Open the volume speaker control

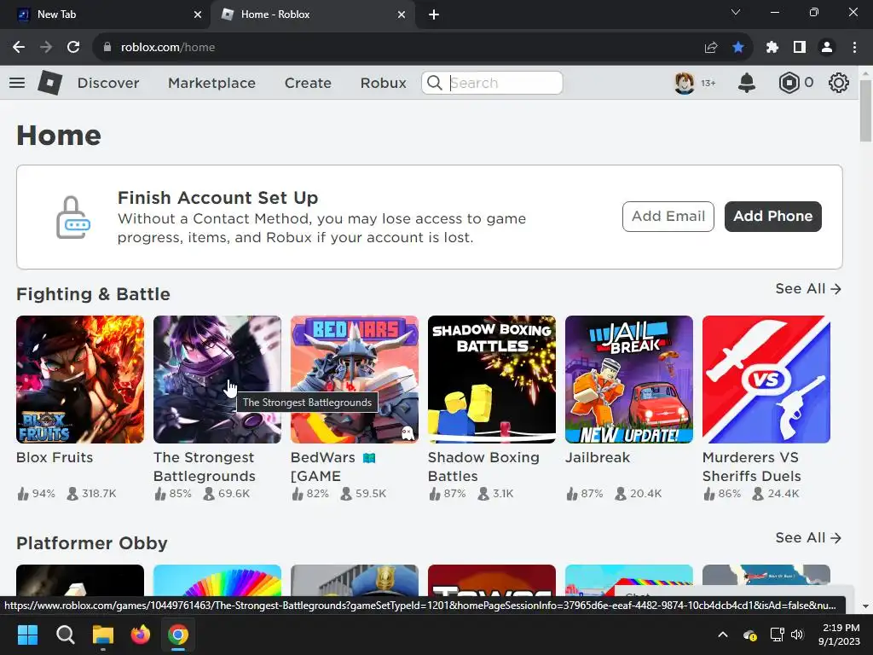point(797,635)
